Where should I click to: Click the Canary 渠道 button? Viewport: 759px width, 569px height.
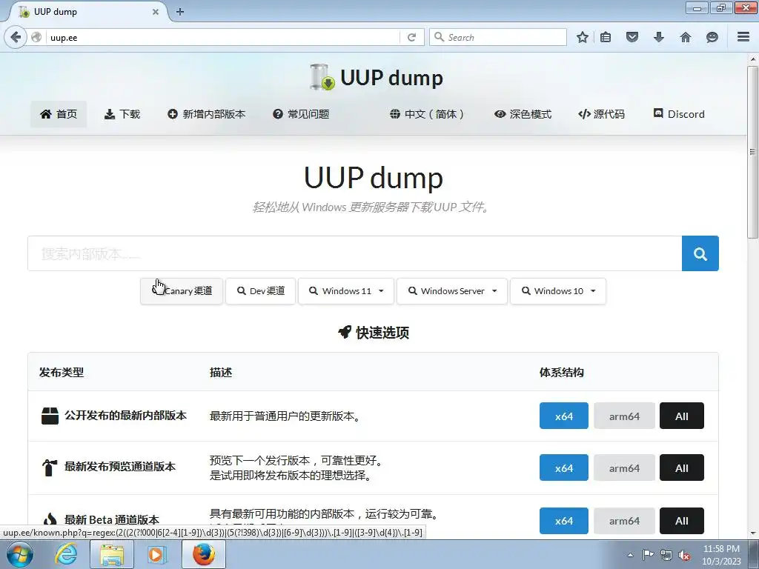coord(182,290)
